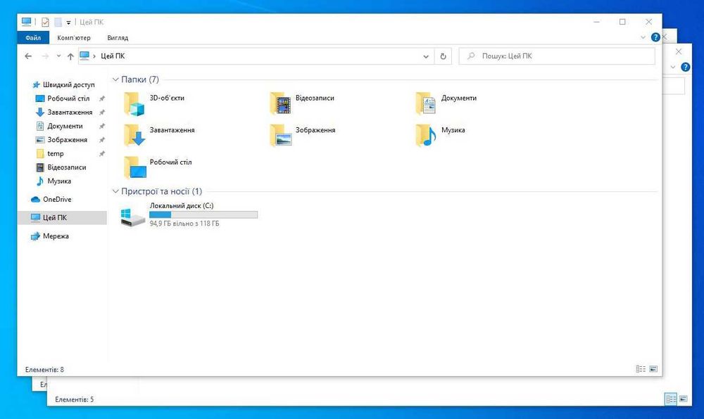Click the '94,9 ГБ вільно з 118 ГБ' text
Screen dimensions: 704x419
pyautogui.click(x=184, y=223)
